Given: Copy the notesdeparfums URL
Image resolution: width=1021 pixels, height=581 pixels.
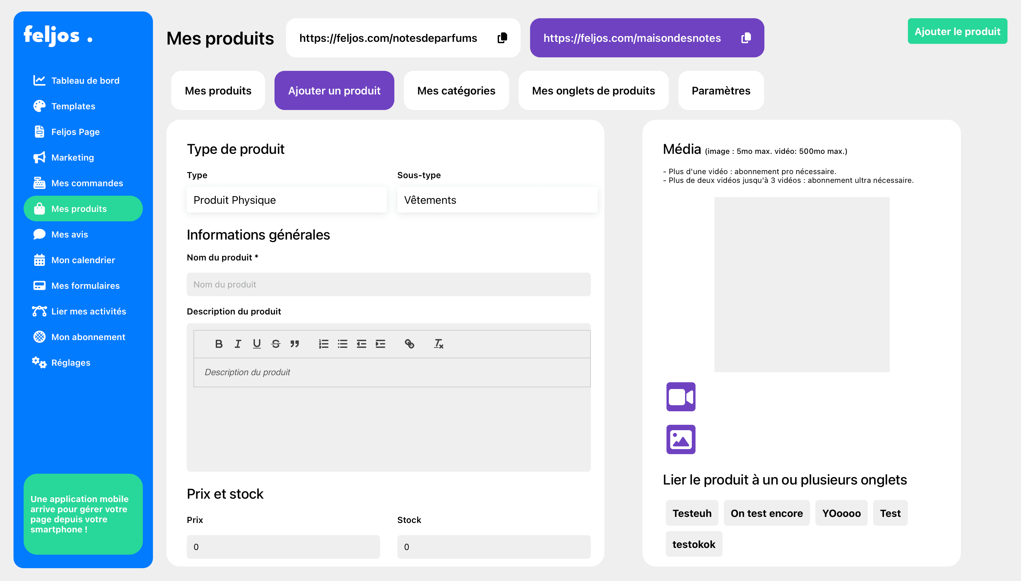Looking at the screenshot, I should tap(502, 38).
